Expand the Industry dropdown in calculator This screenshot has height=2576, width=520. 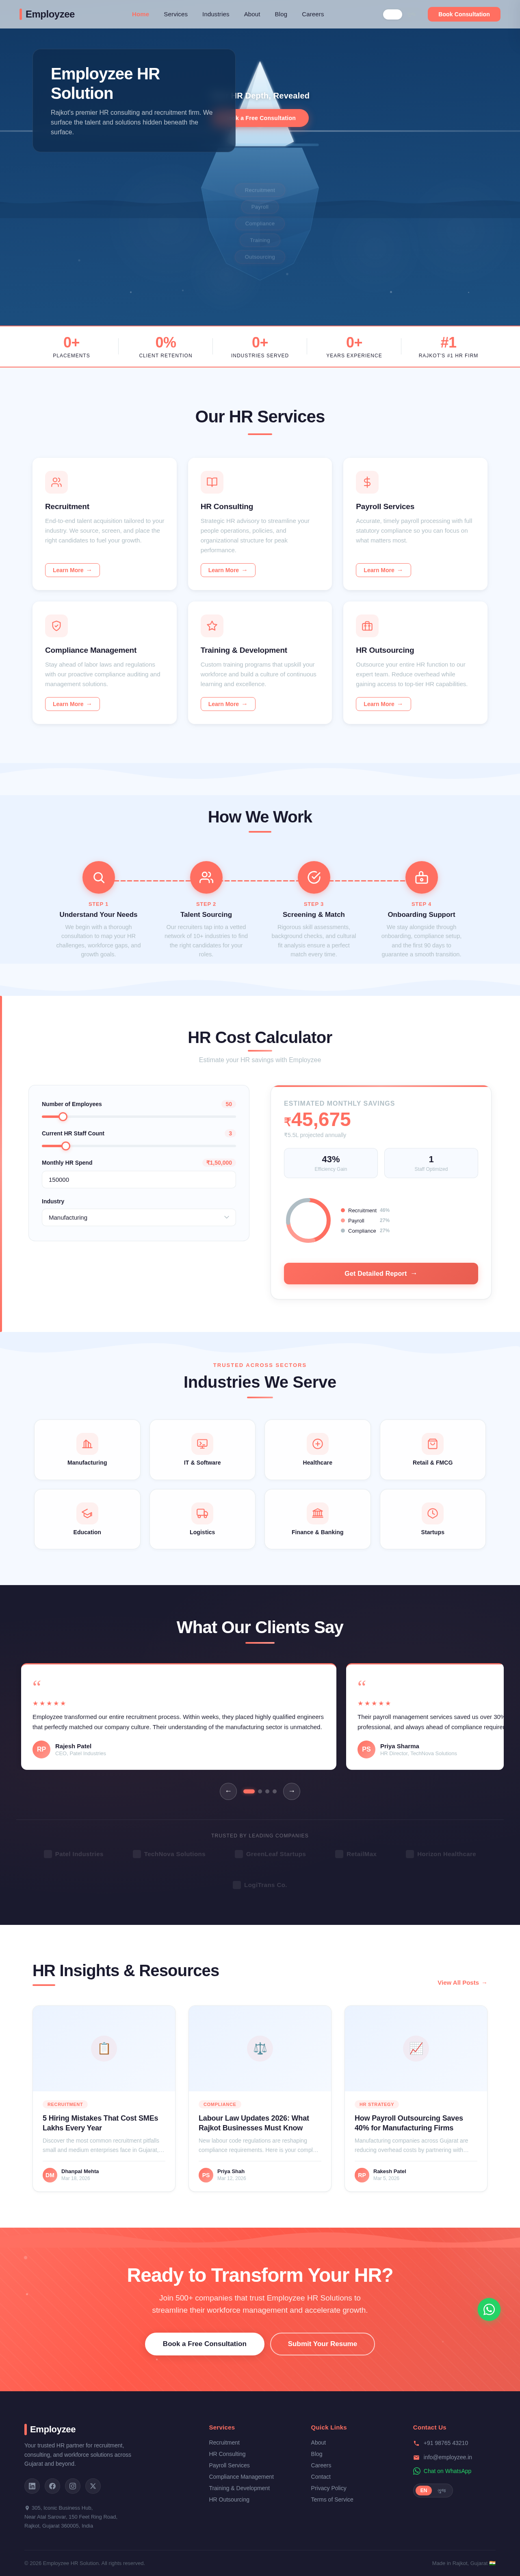tap(139, 1217)
